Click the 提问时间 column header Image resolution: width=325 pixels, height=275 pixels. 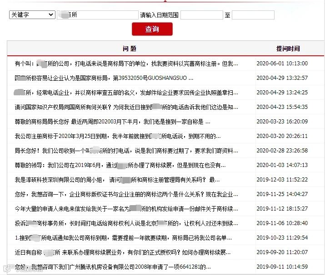click(288, 49)
